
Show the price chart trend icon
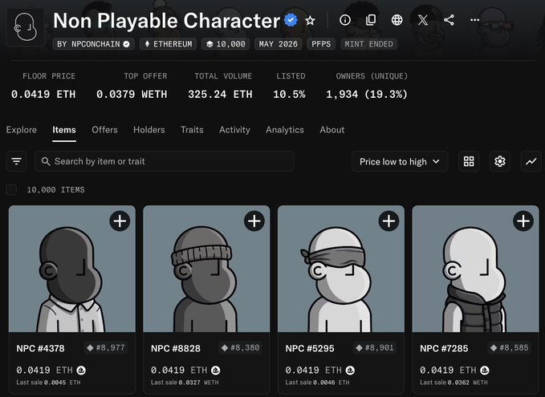click(x=531, y=161)
